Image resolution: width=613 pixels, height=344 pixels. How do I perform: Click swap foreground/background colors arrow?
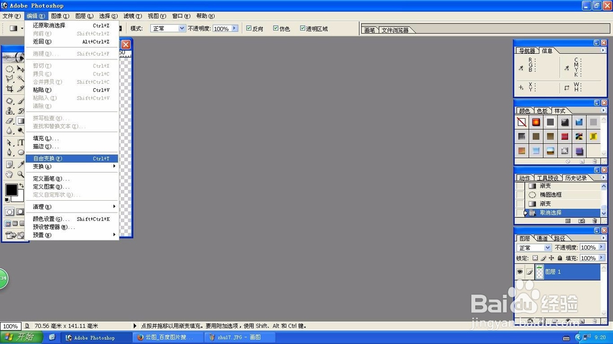click(x=21, y=185)
